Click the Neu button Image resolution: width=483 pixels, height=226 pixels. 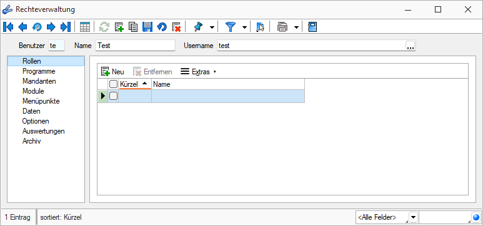click(112, 72)
